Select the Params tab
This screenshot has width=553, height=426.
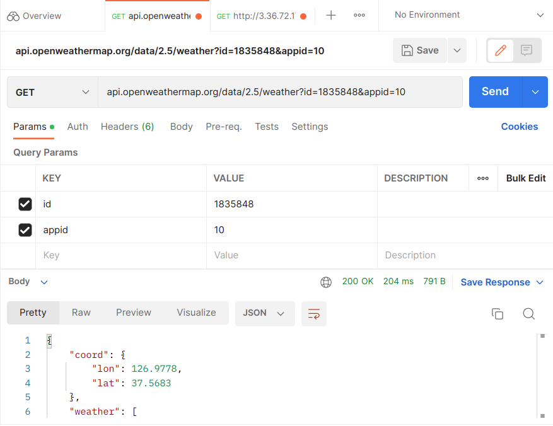click(33, 127)
